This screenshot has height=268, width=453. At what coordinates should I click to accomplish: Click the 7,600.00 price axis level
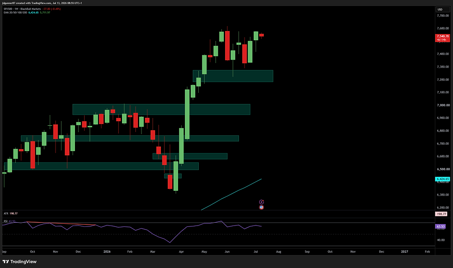click(x=443, y=28)
